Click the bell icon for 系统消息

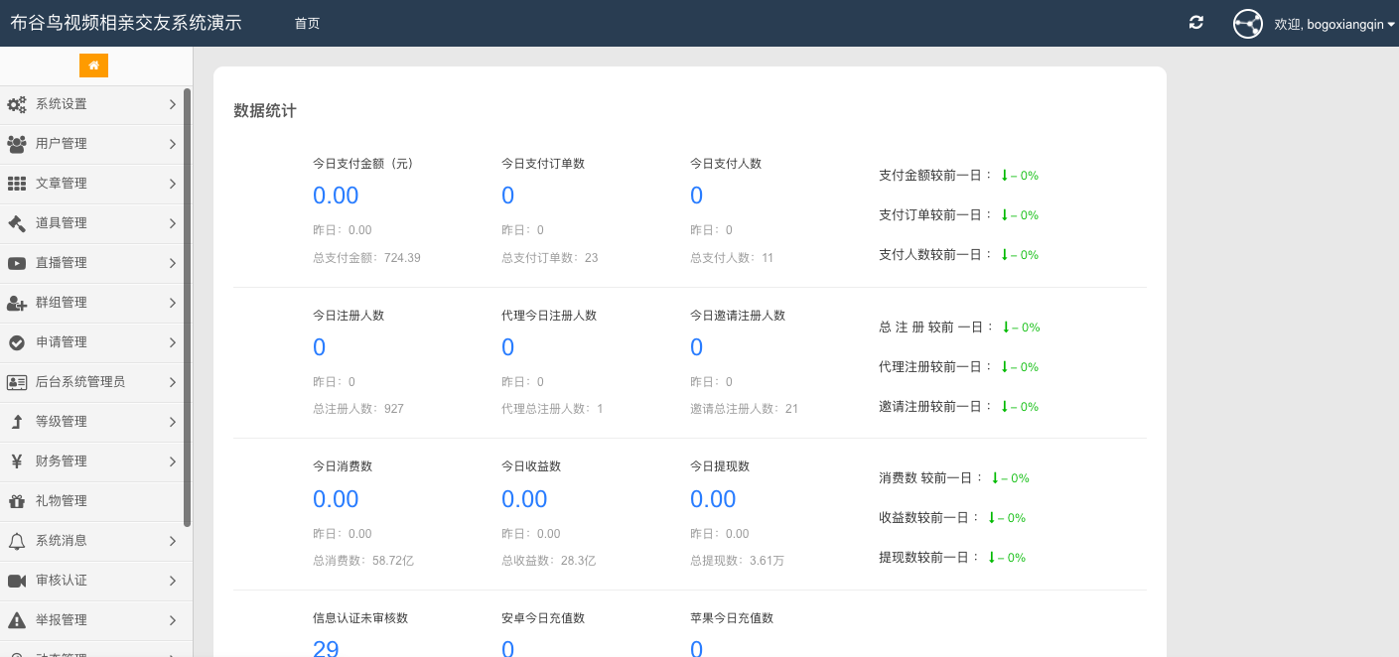[17, 541]
